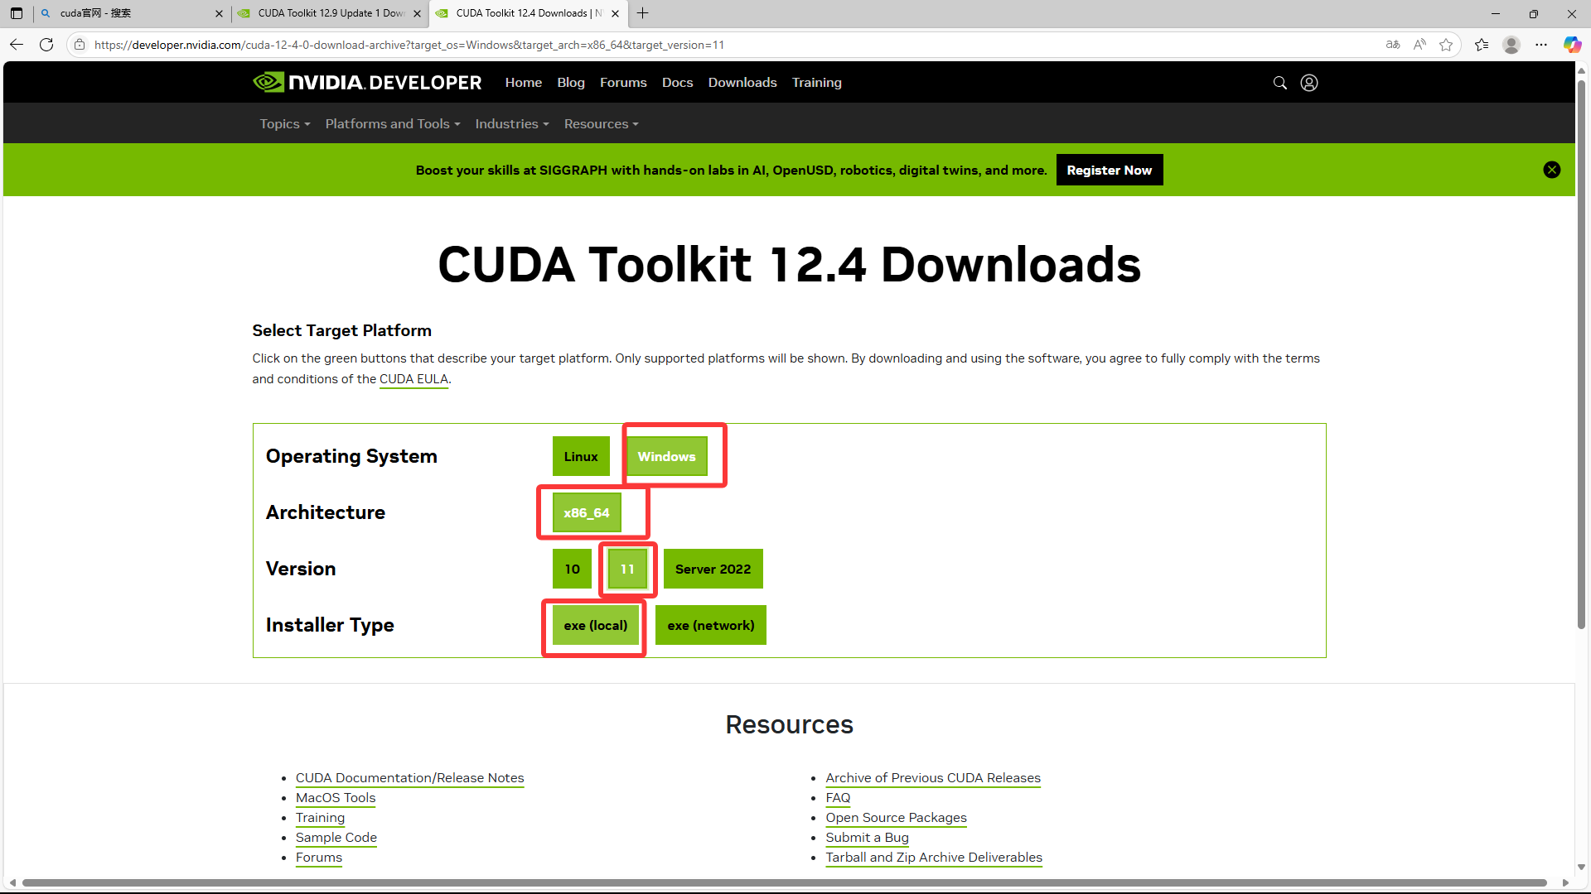Close the CUDA Toolkit 12.9 tab
Viewport: 1591px width, 894px height.
pos(417,13)
